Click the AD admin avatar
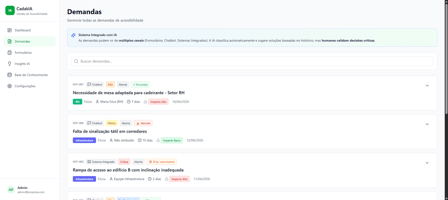 11,190
